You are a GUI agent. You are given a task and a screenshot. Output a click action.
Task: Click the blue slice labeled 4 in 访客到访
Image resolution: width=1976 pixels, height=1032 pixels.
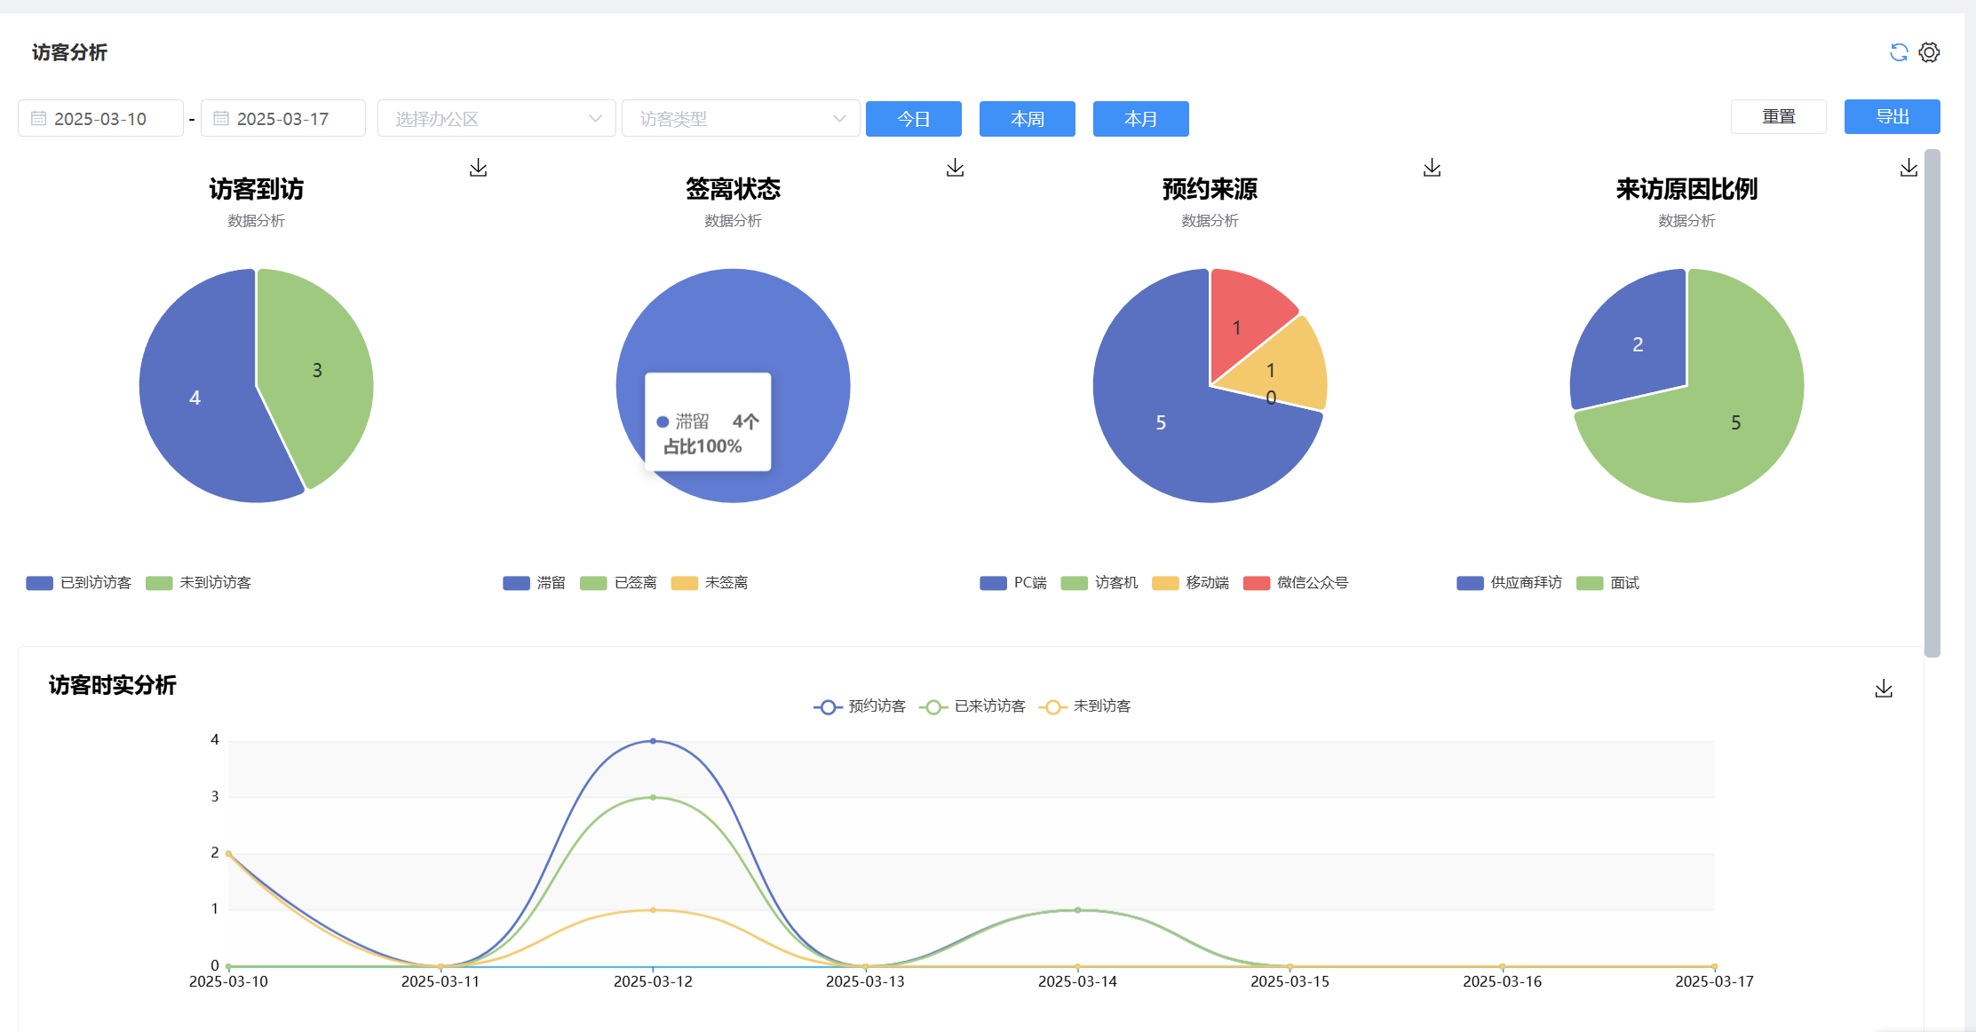click(x=194, y=398)
